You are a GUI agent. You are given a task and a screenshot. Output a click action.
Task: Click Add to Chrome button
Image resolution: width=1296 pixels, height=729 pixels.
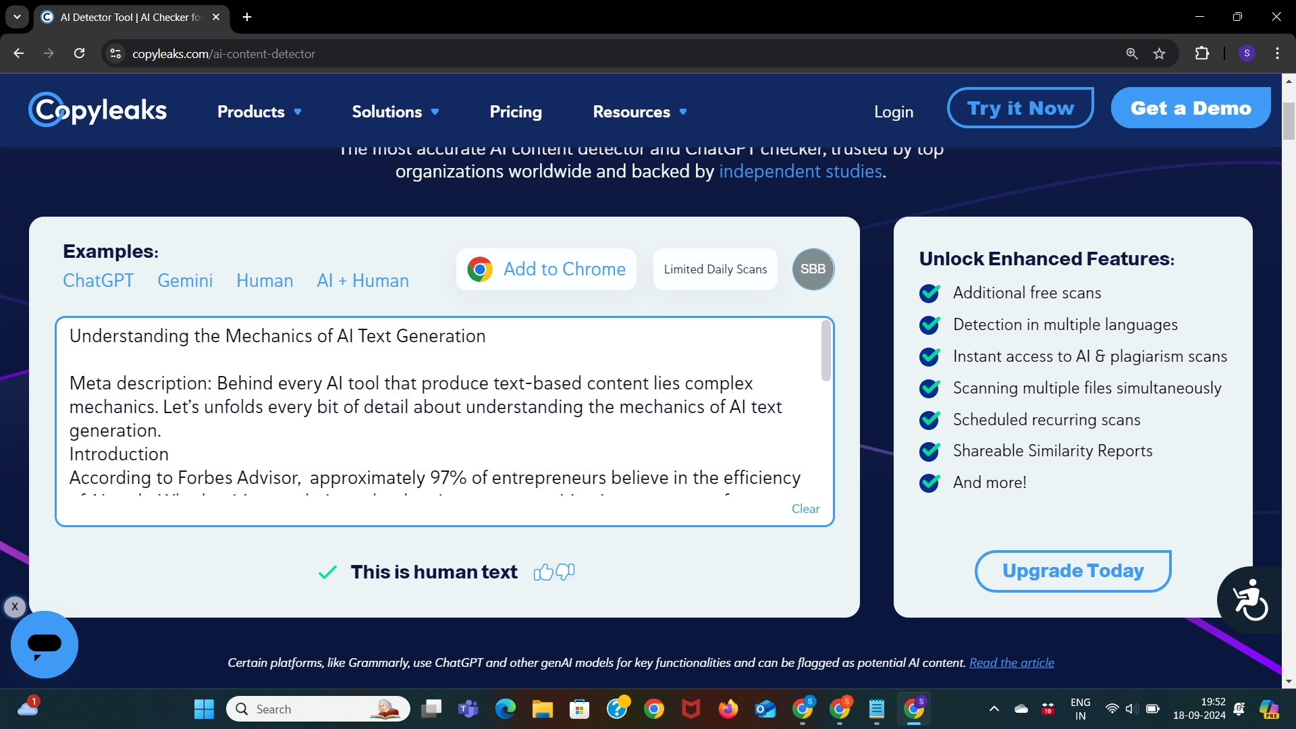546,269
